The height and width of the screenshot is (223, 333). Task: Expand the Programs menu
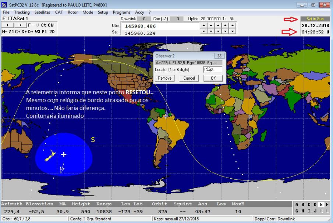click(x=121, y=12)
